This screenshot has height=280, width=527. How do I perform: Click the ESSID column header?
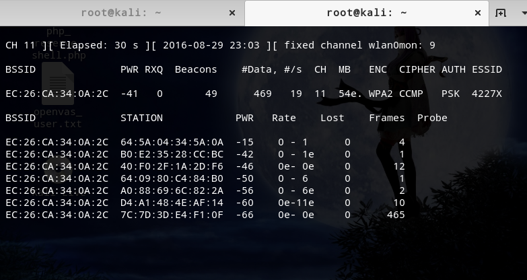487,69
